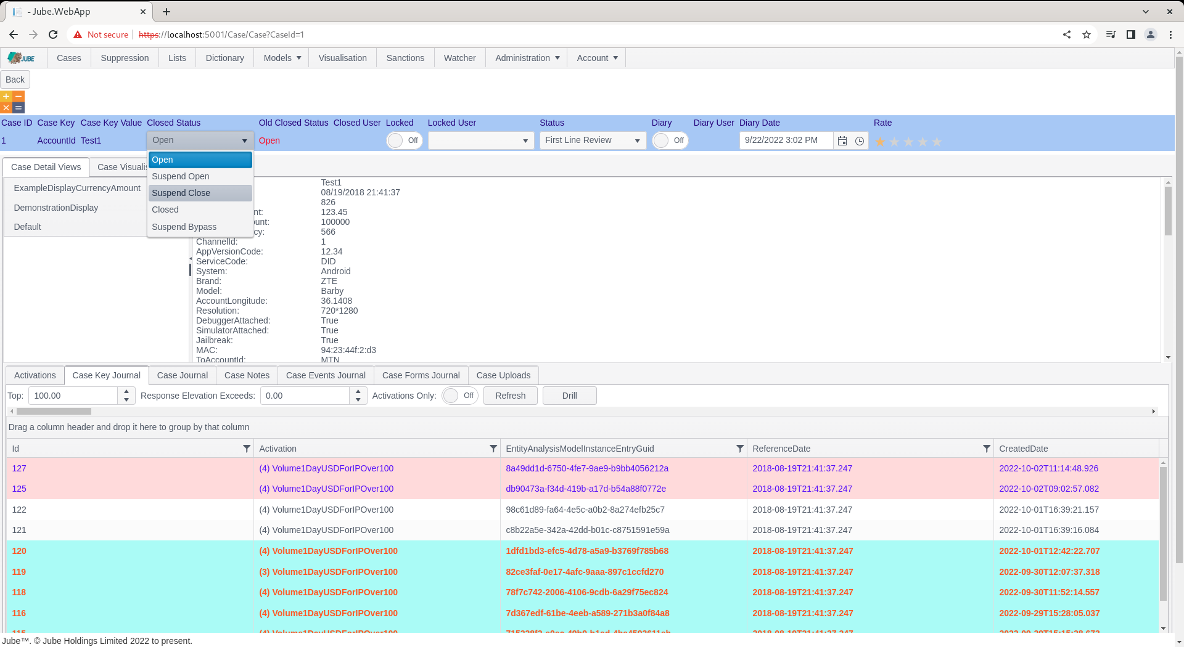The image size is (1184, 647).
Task: Open the Diary Date time picker
Action: pyautogui.click(x=860, y=141)
